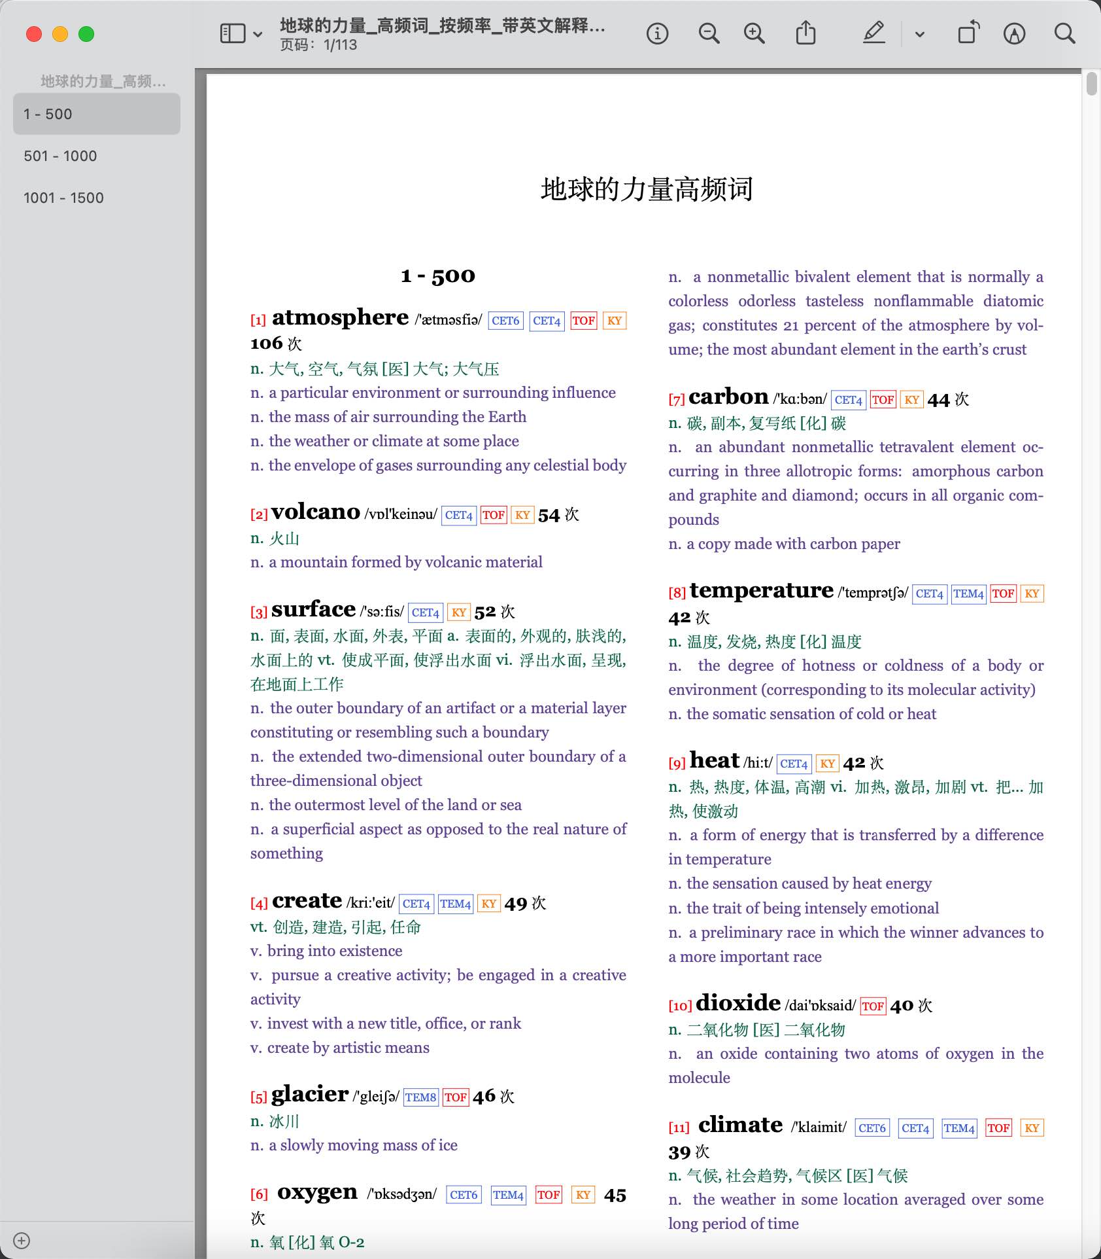Screen dimensions: 1101x1259
Task: Click the TEM4 tag beside oxygen
Action: (x=508, y=1195)
